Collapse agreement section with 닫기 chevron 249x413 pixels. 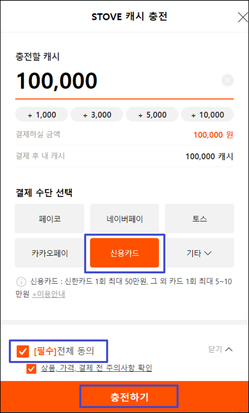point(220,350)
